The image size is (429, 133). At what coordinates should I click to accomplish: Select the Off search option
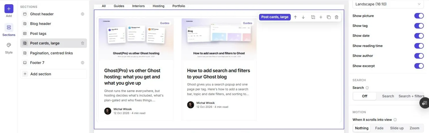coord(365,96)
